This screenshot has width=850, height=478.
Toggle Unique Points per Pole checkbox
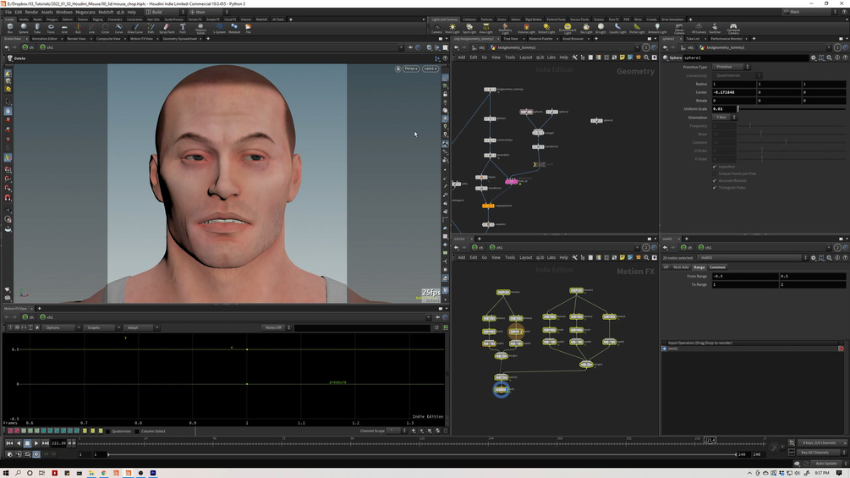pyautogui.click(x=715, y=173)
